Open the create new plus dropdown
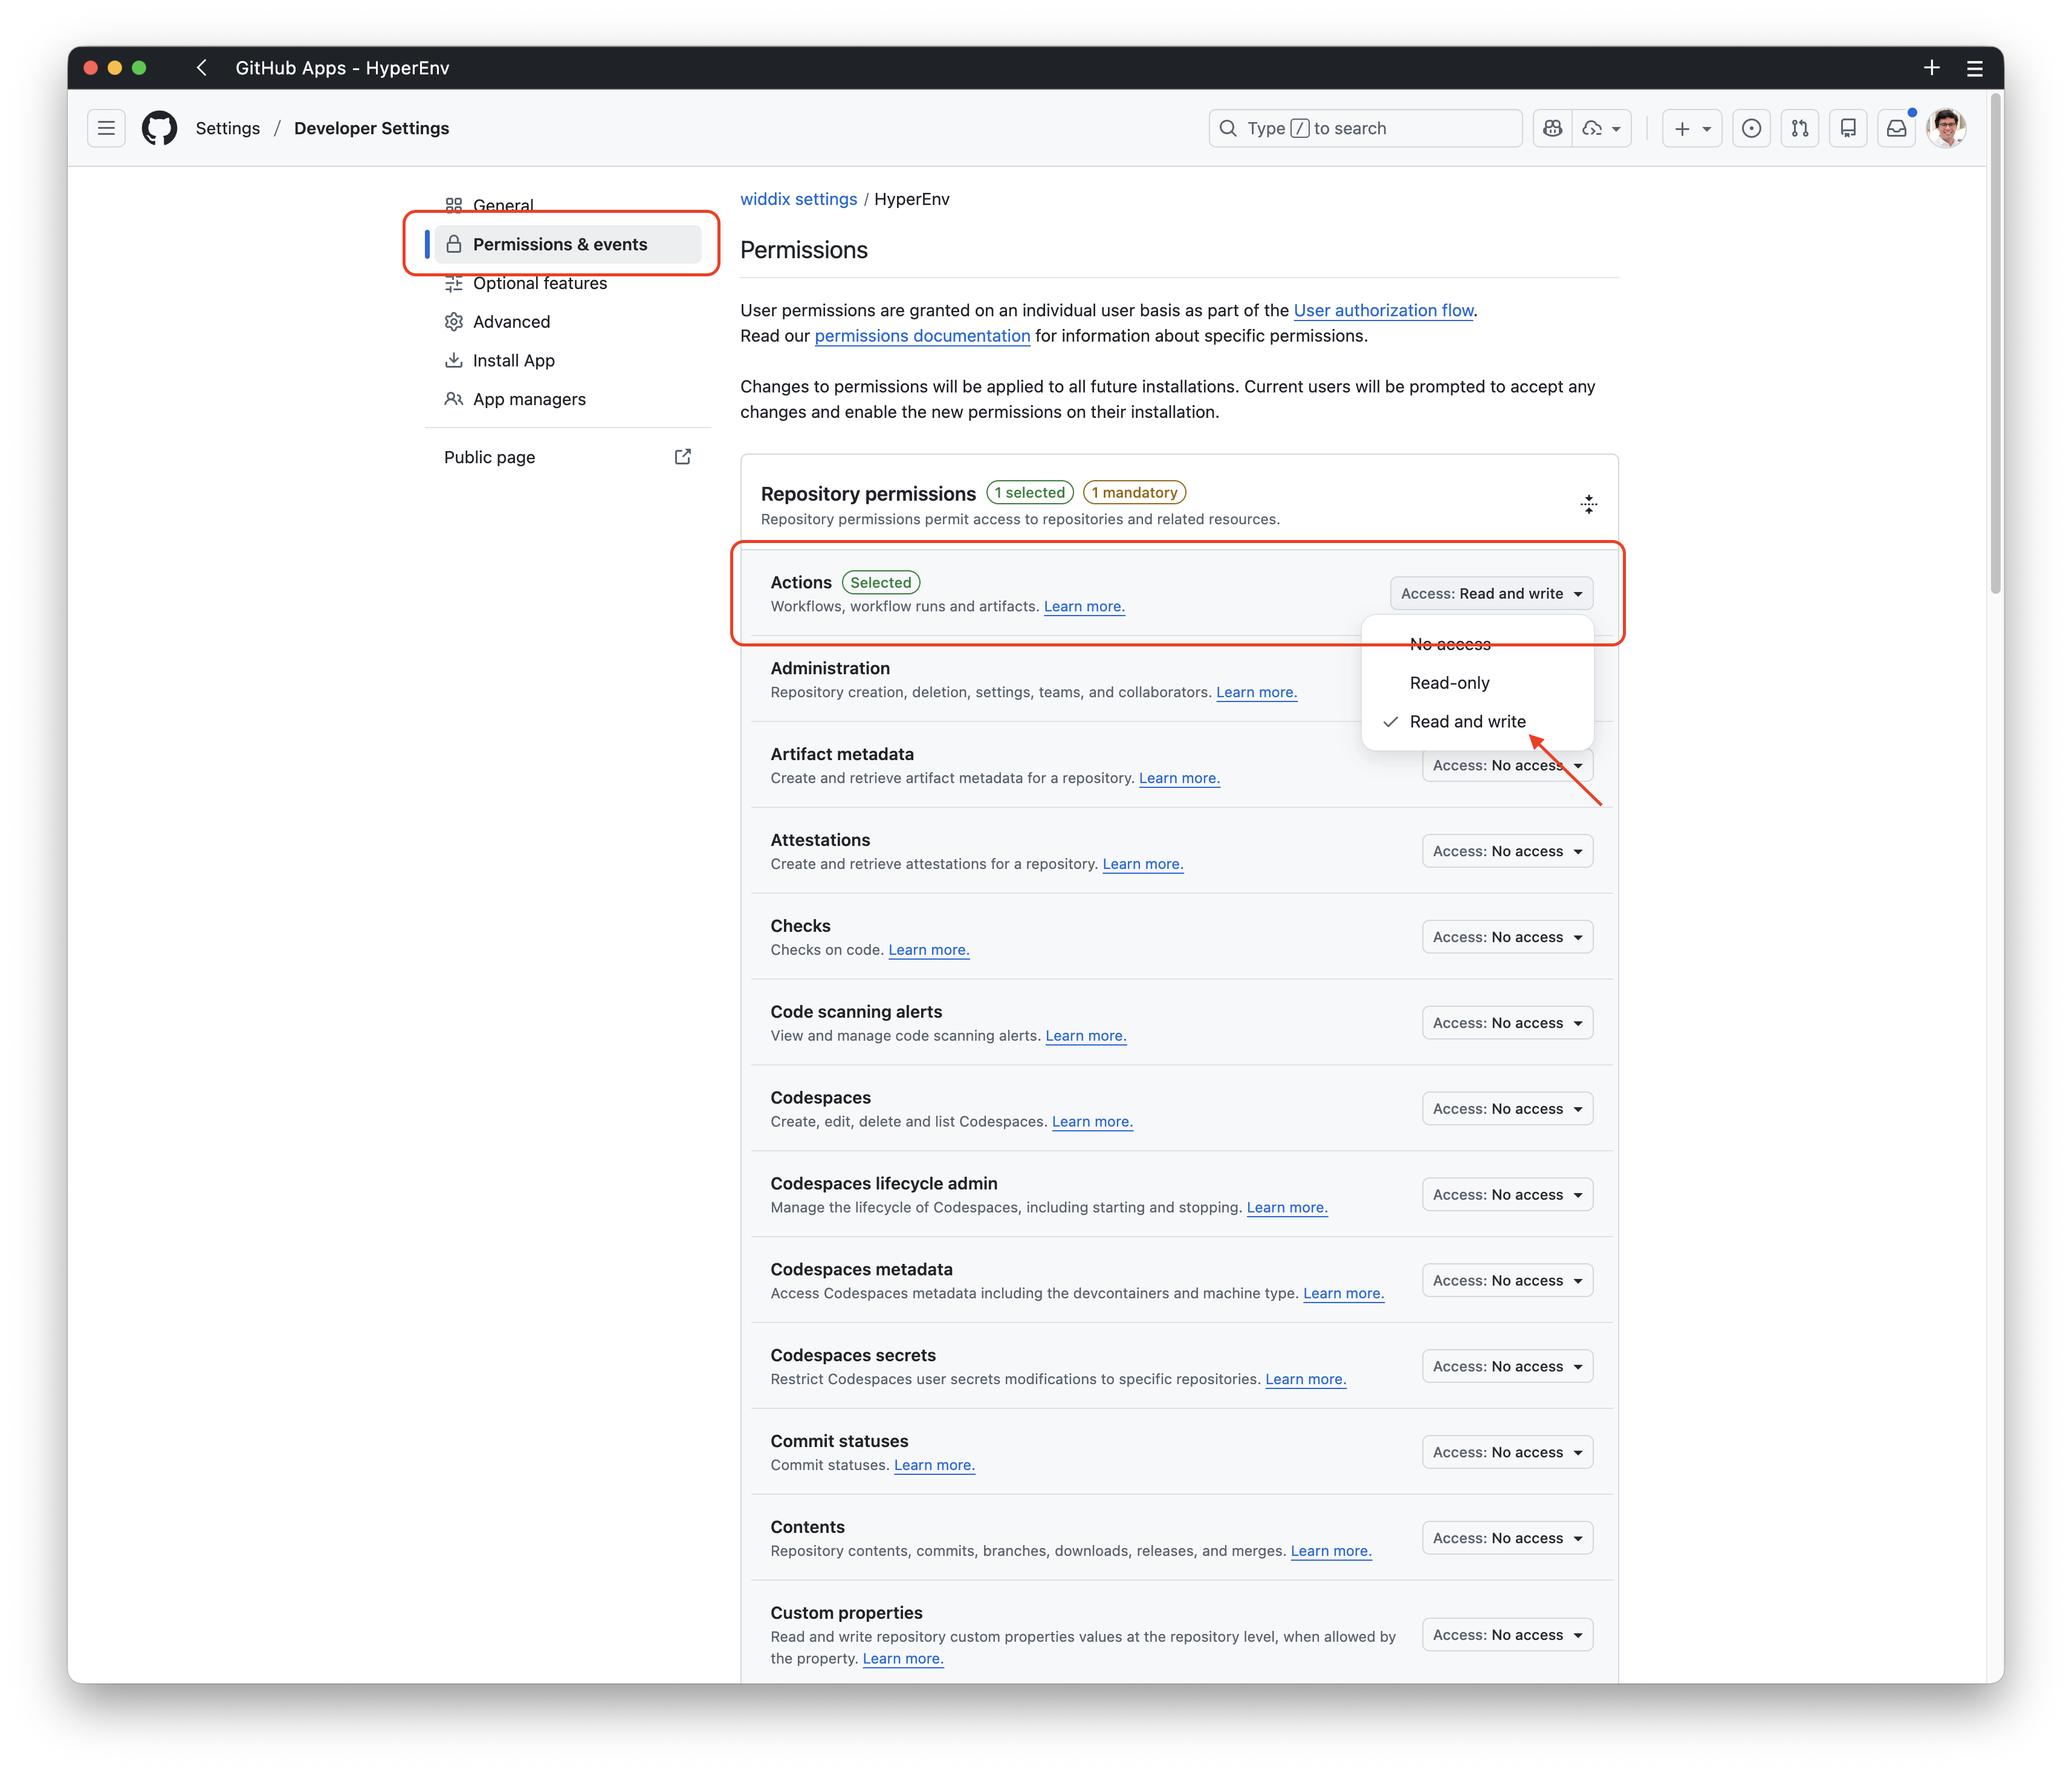The width and height of the screenshot is (2072, 1773). point(1692,128)
